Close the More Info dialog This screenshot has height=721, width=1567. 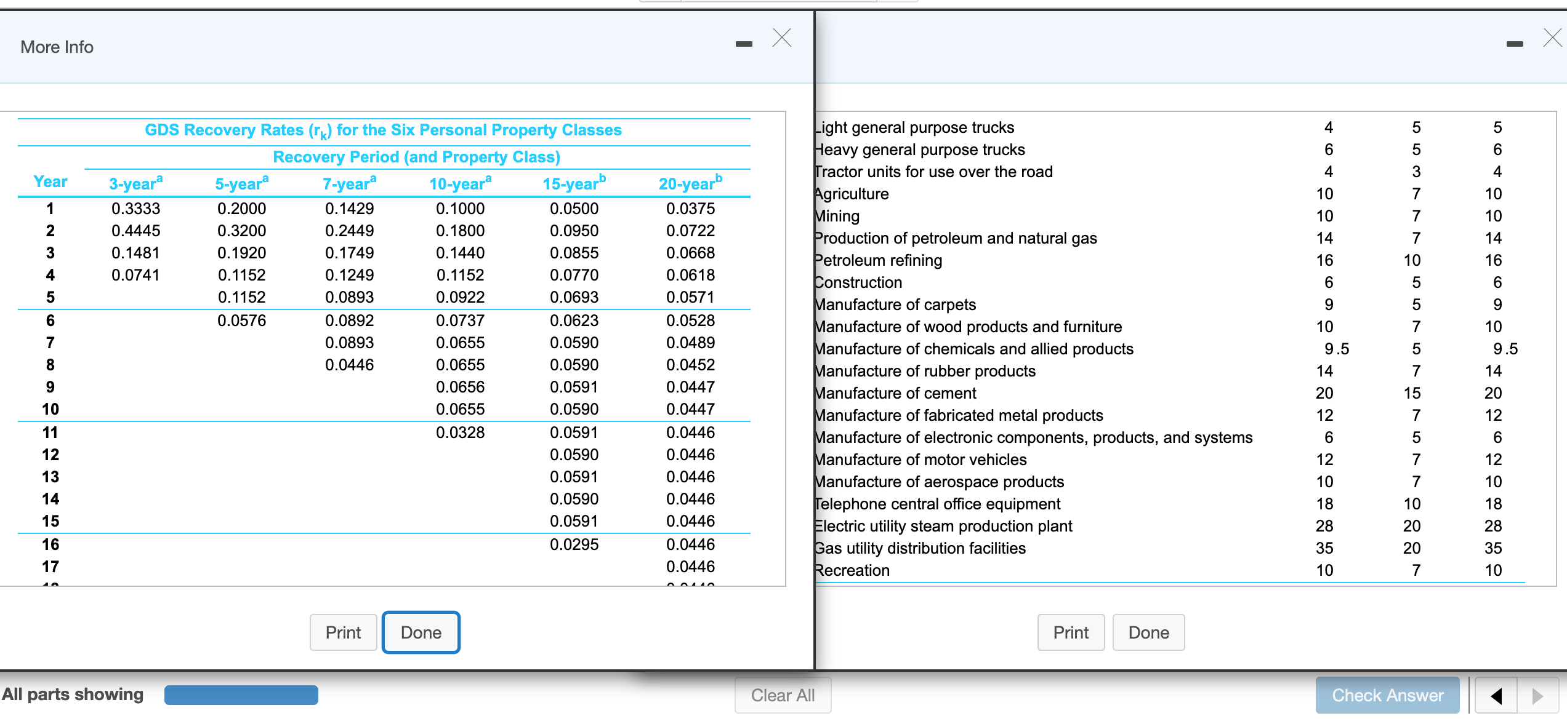pyautogui.click(x=781, y=38)
